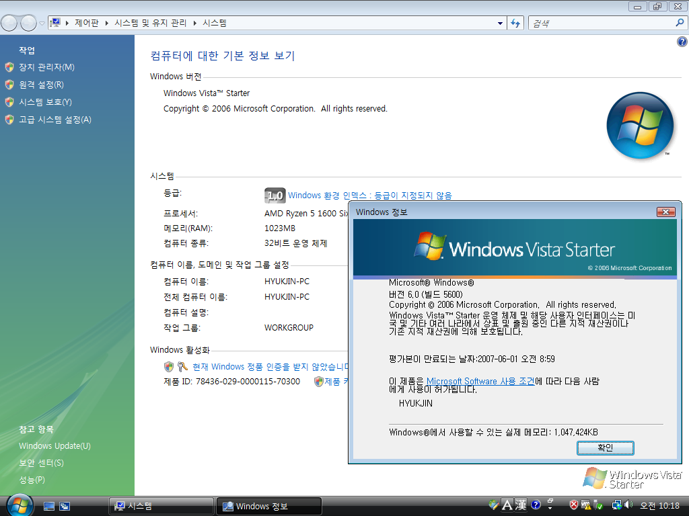This screenshot has height=516, width=689.
Task: Click the volume speaker tray icon
Action: (628, 505)
